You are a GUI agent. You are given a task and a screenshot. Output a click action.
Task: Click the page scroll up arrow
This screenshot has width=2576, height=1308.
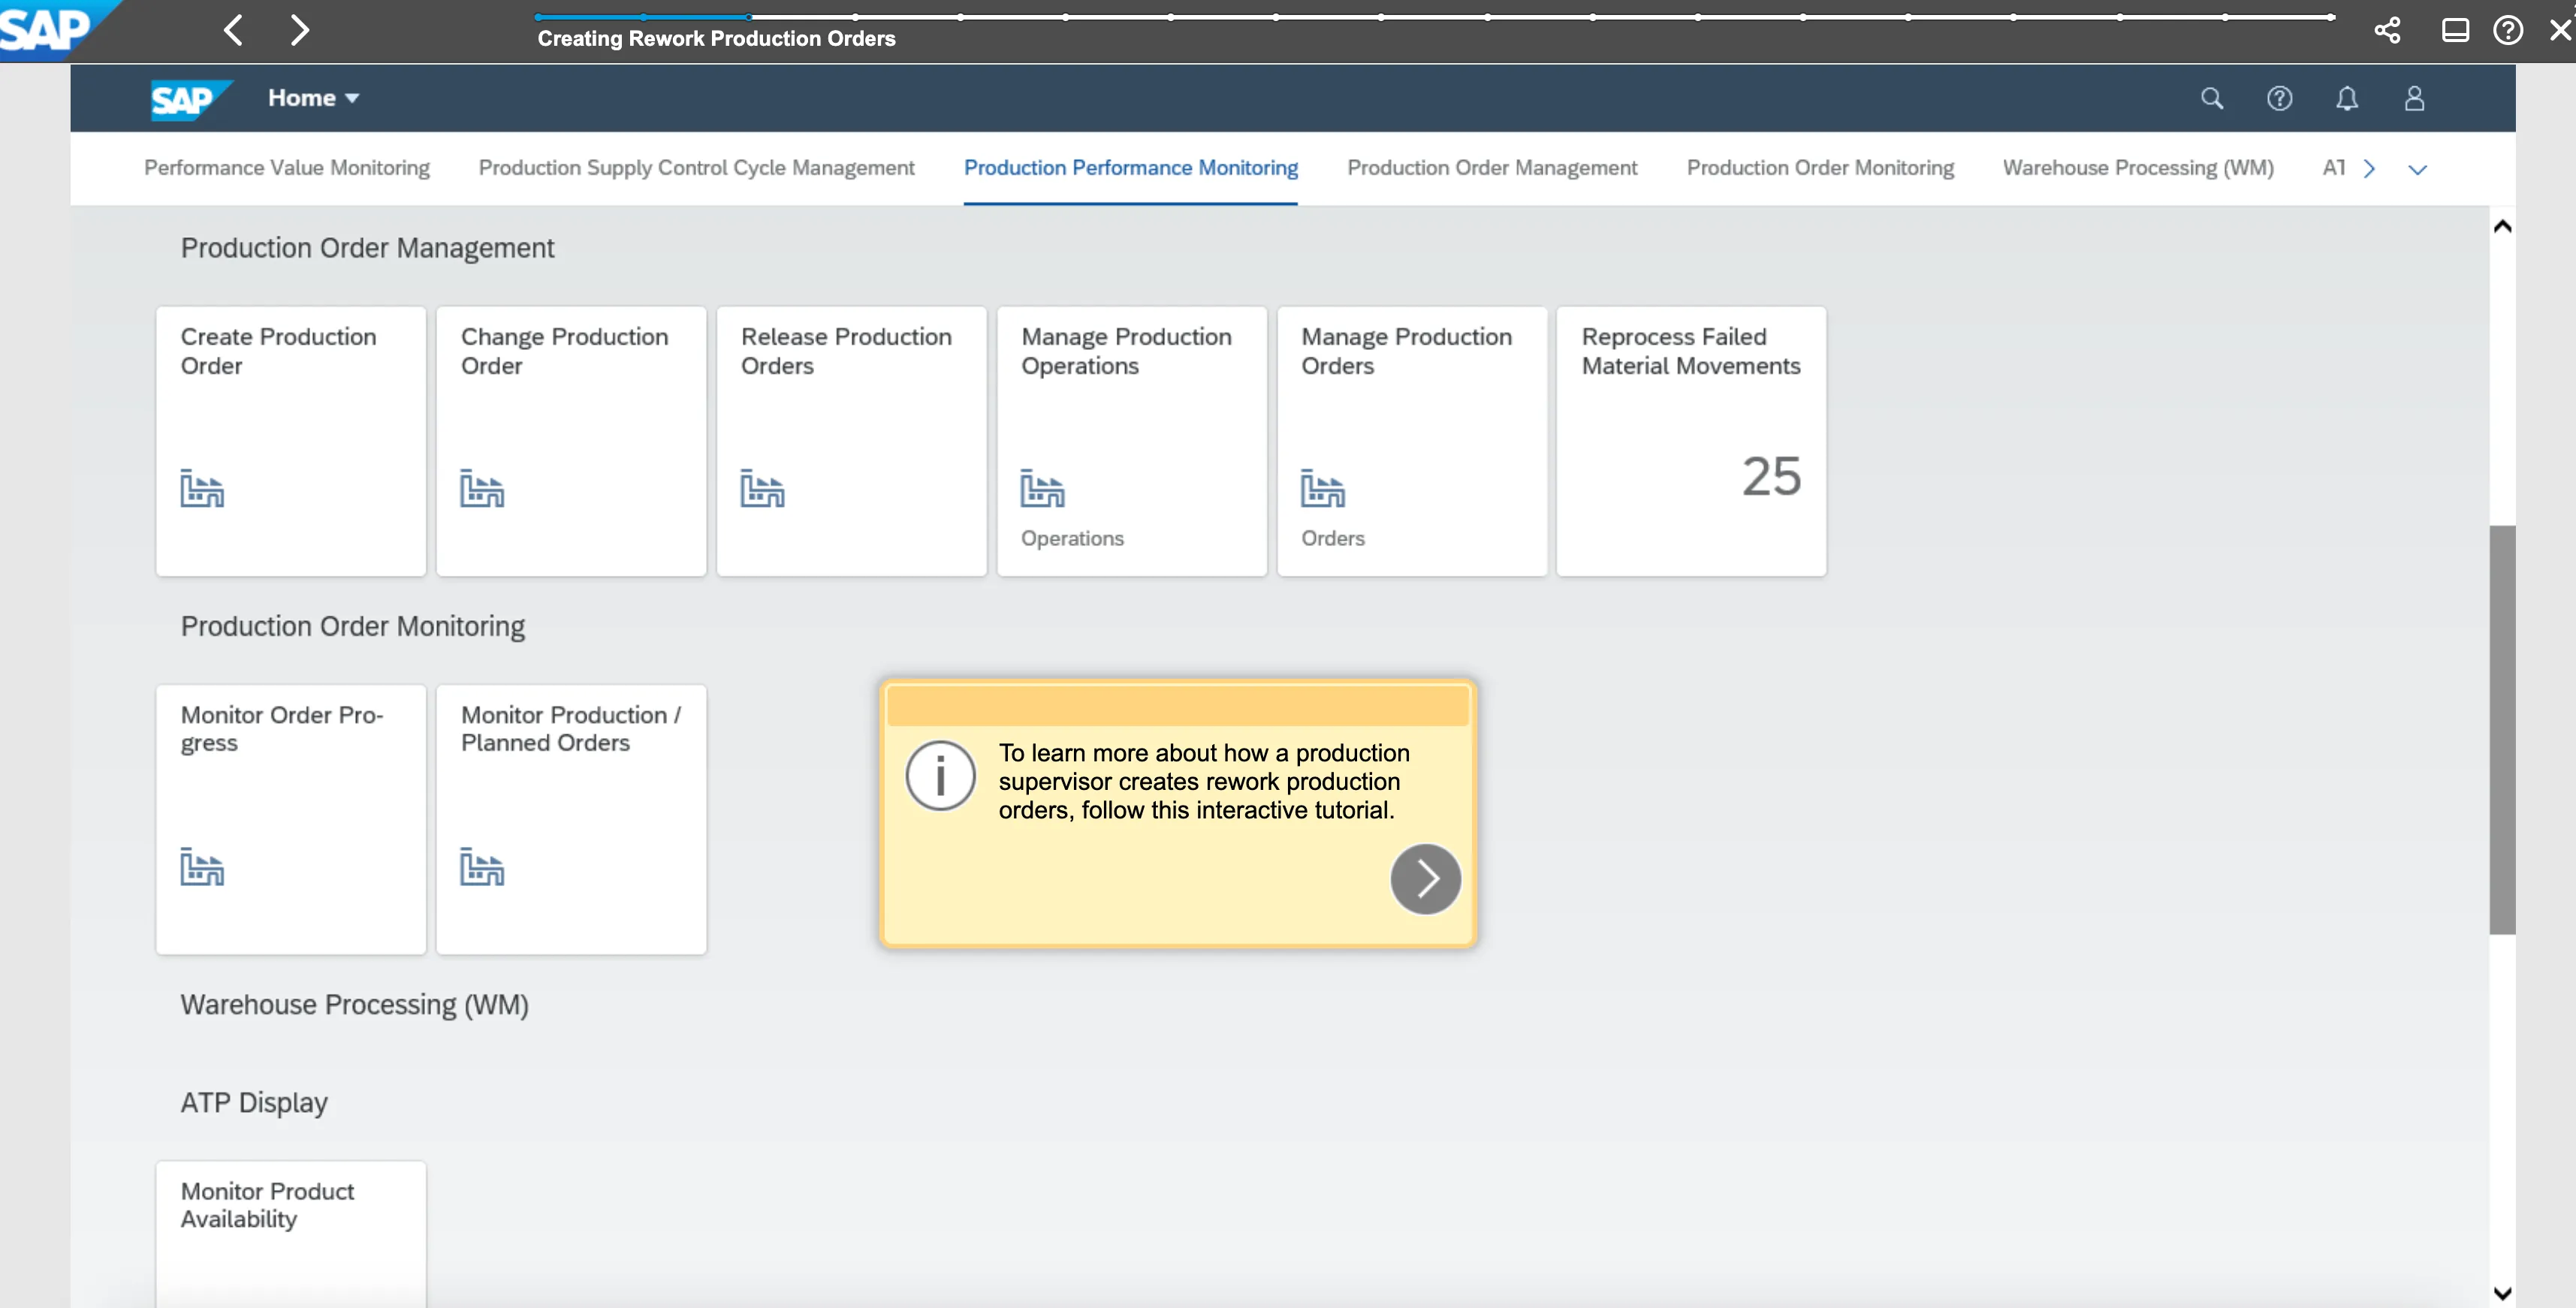pyautogui.click(x=2502, y=227)
